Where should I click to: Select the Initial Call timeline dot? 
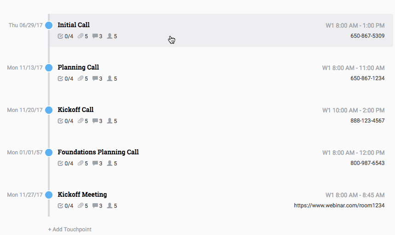point(49,25)
